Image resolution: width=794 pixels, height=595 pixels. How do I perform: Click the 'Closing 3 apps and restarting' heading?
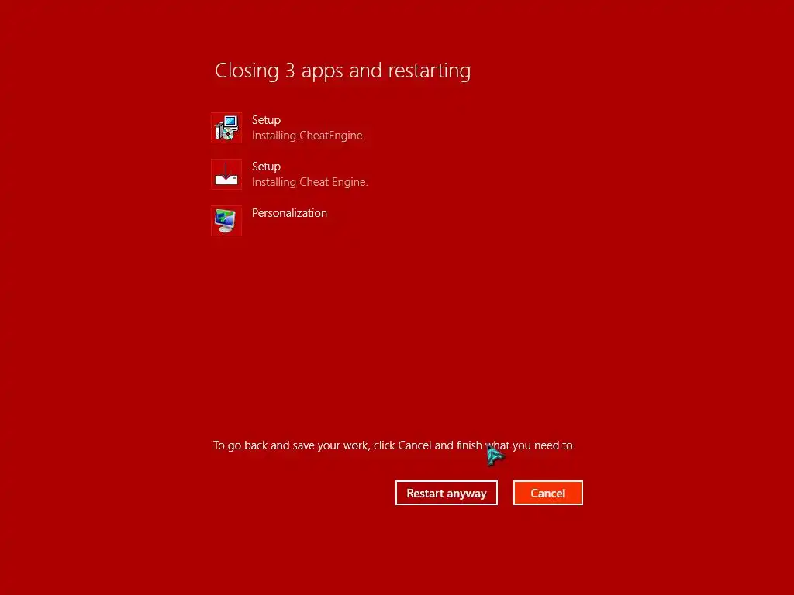343,71
